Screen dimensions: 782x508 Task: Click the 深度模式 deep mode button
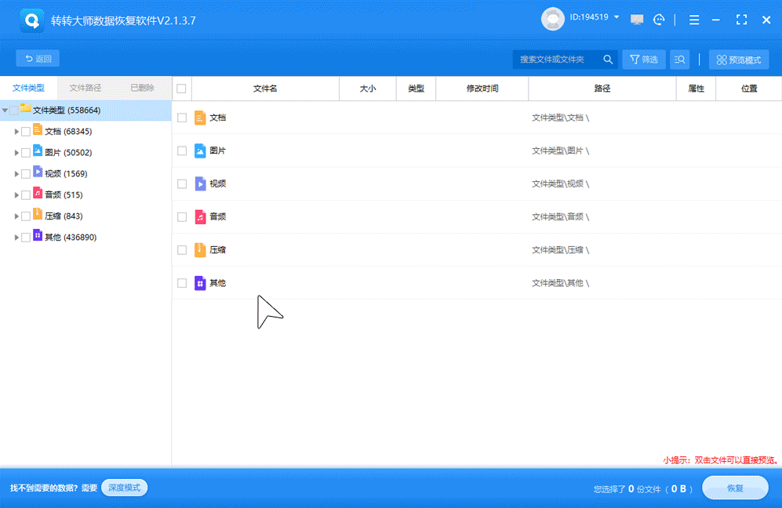click(x=124, y=487)
